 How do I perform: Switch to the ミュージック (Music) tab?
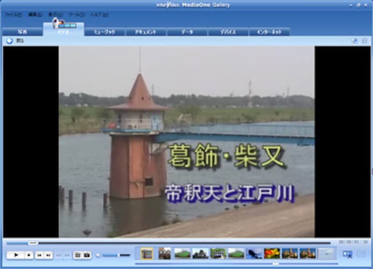click(104, 32)
